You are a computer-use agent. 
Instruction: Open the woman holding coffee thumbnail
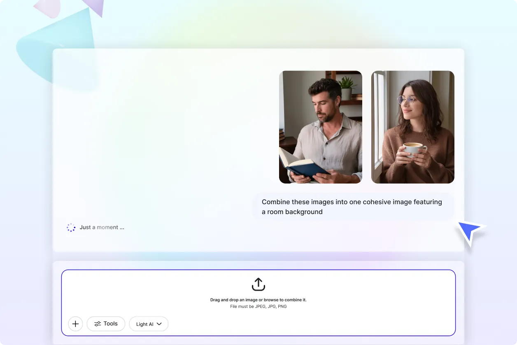[413, 127]
